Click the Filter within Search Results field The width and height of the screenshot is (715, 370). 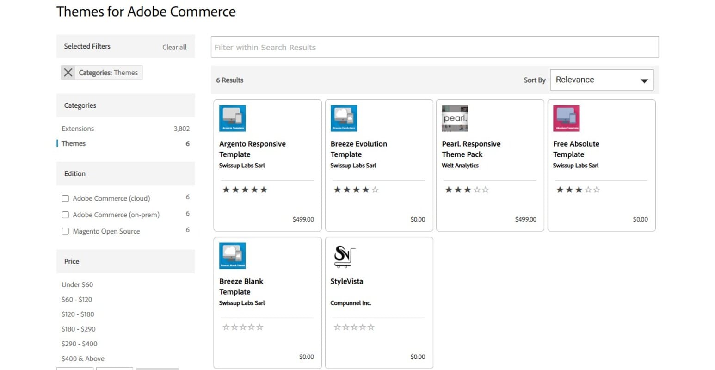pyautogui.click(x=434, y=47)
